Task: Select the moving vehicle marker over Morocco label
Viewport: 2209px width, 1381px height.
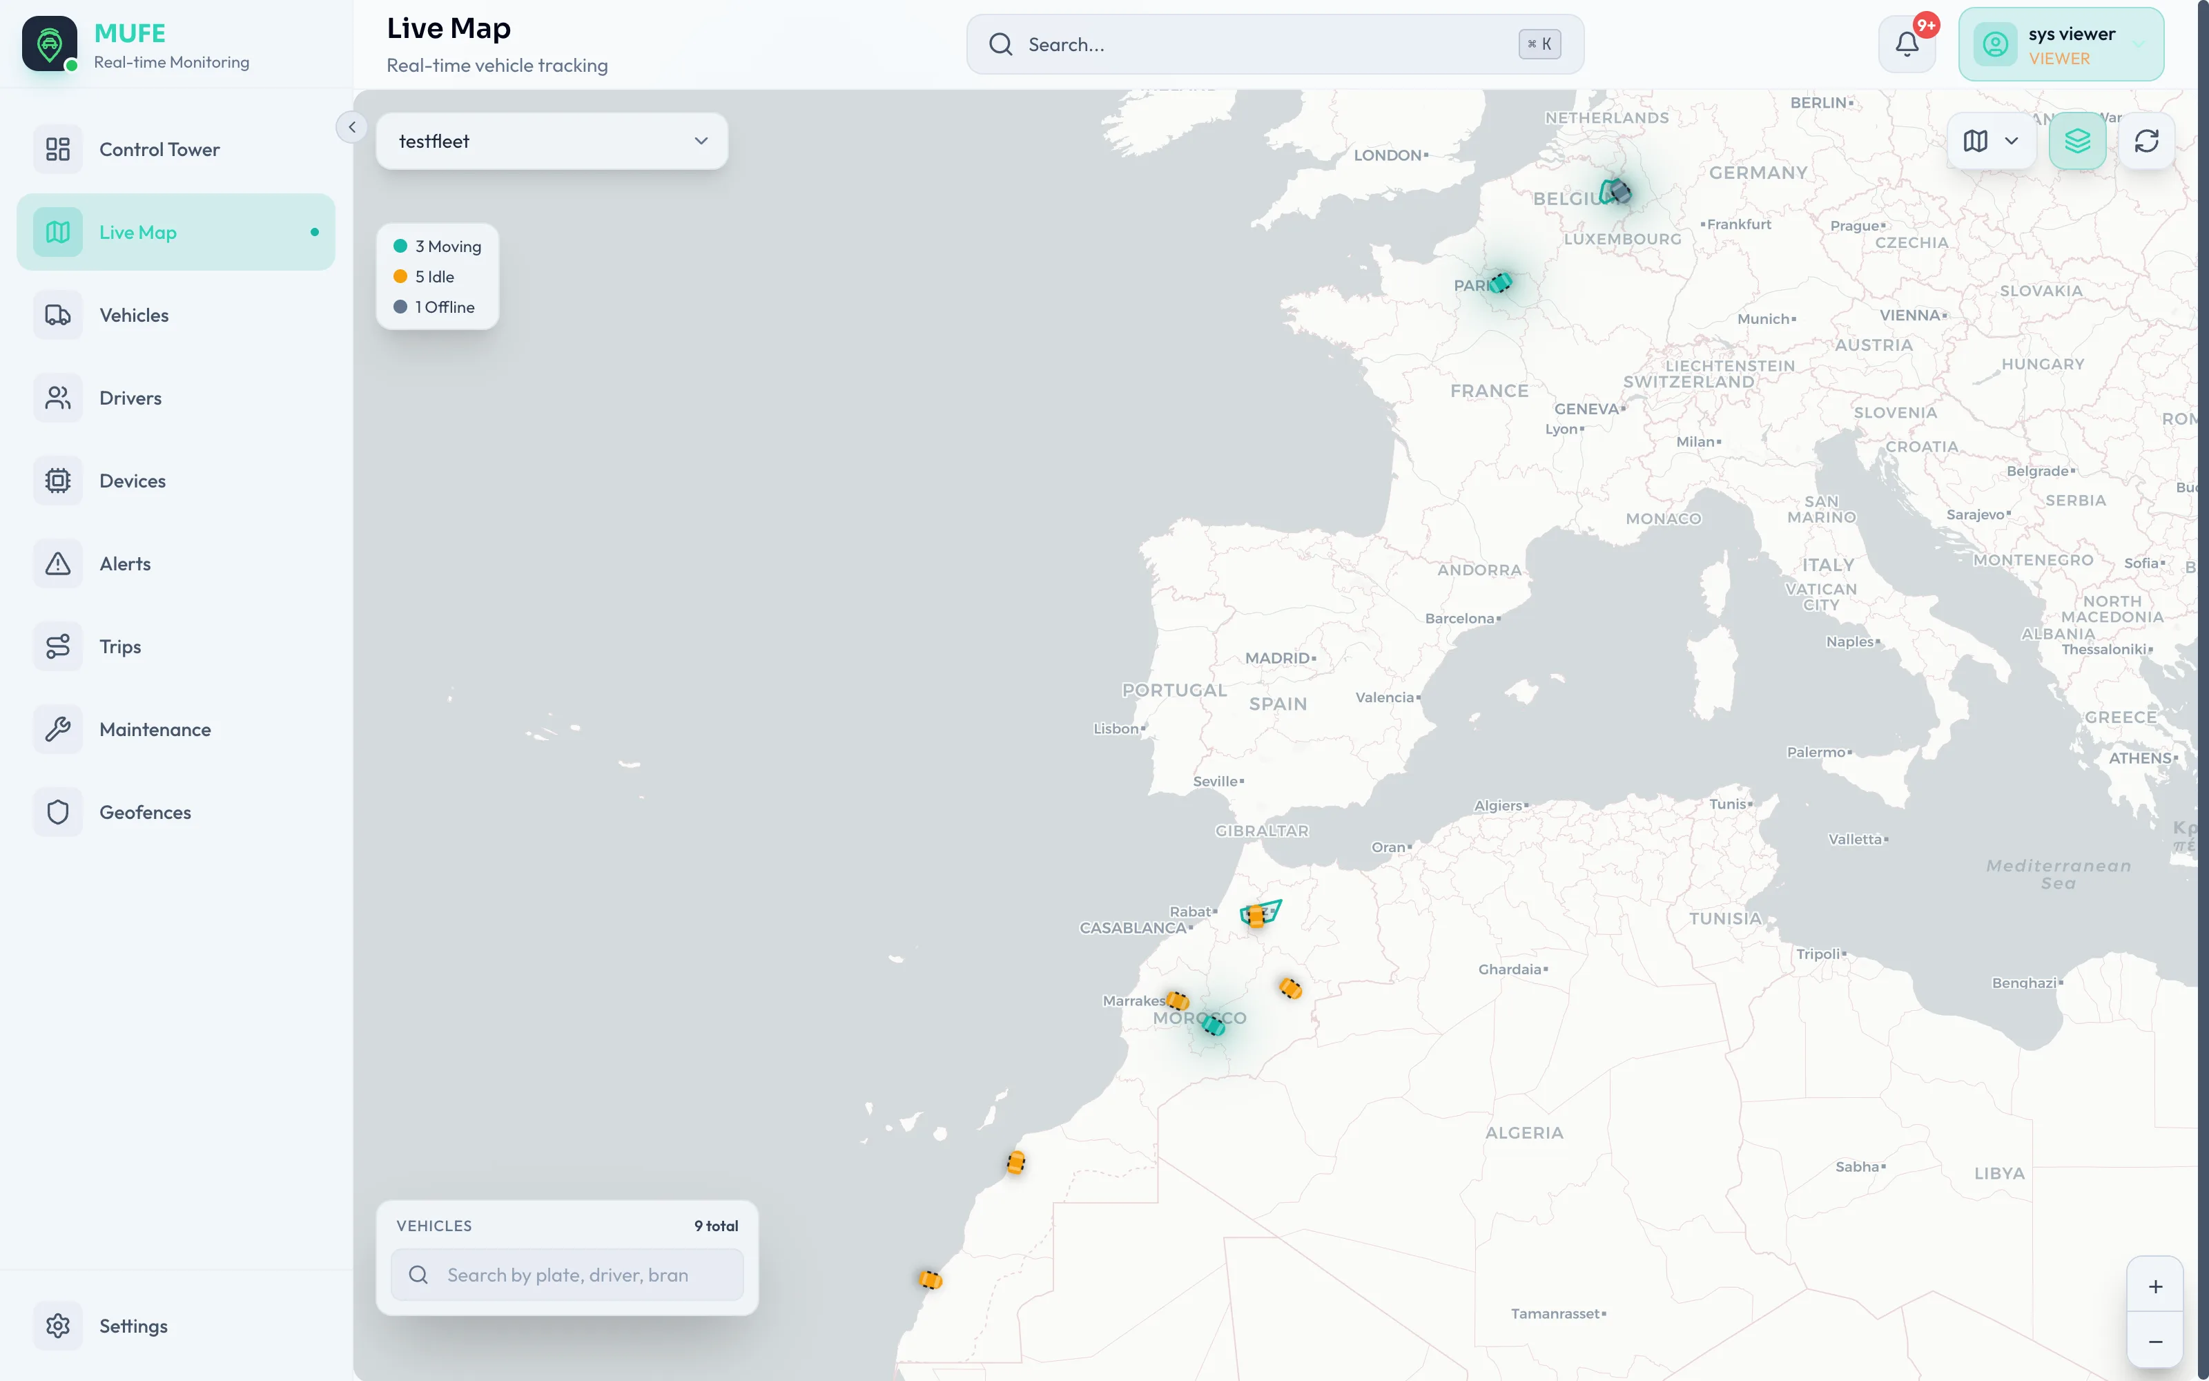Action: pos(1213,1025)
